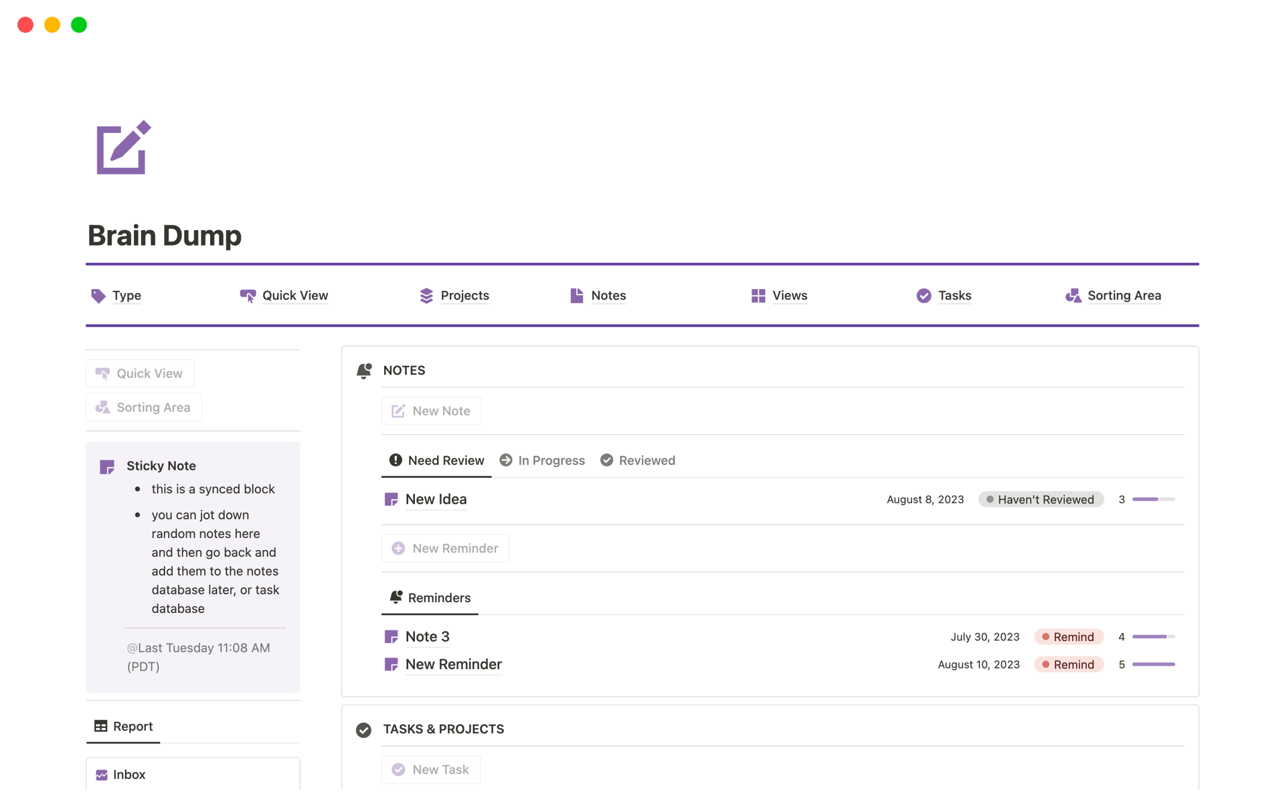Image resolution: width=1285 pixels, height=803 pixels.
Task: Switch to the In Progress tab
Action: [x=542, y=460]
